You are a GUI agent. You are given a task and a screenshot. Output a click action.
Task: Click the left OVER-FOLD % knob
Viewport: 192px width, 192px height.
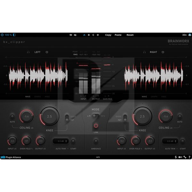click(26, 141)
